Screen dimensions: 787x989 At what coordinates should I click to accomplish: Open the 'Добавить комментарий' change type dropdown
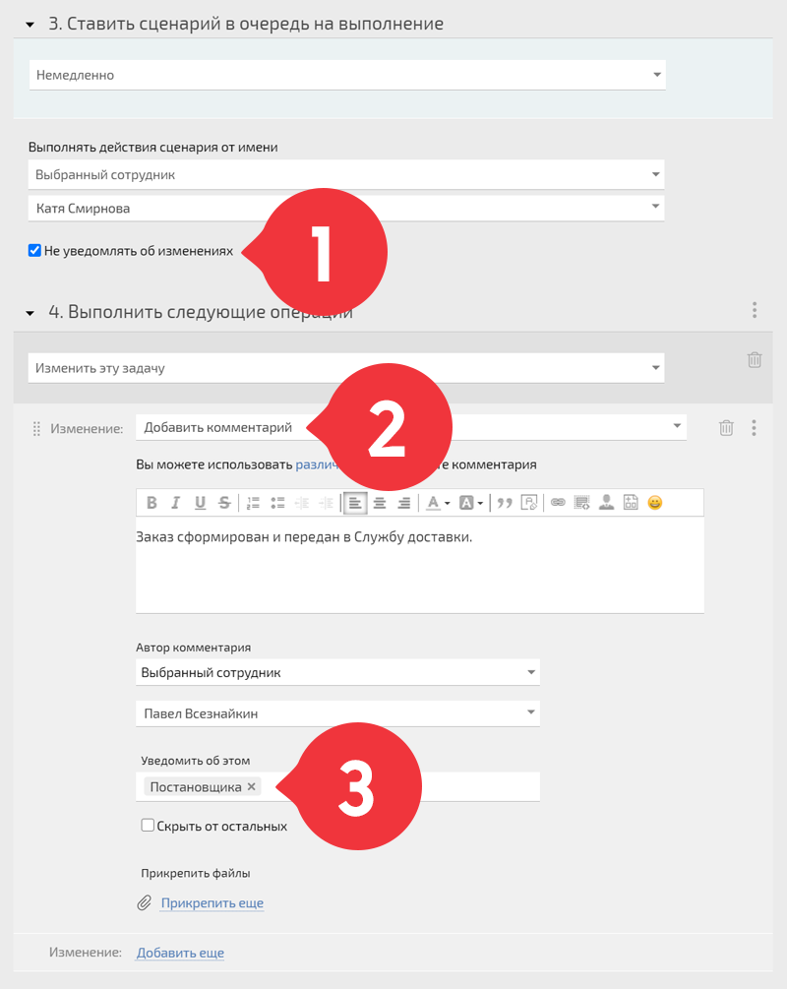point(411,427)
